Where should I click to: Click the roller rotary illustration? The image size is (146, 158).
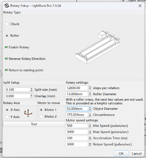point(98,47)
